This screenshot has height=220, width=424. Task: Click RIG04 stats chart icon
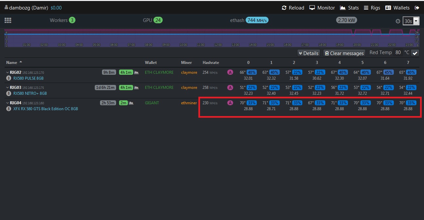[131, 103]
